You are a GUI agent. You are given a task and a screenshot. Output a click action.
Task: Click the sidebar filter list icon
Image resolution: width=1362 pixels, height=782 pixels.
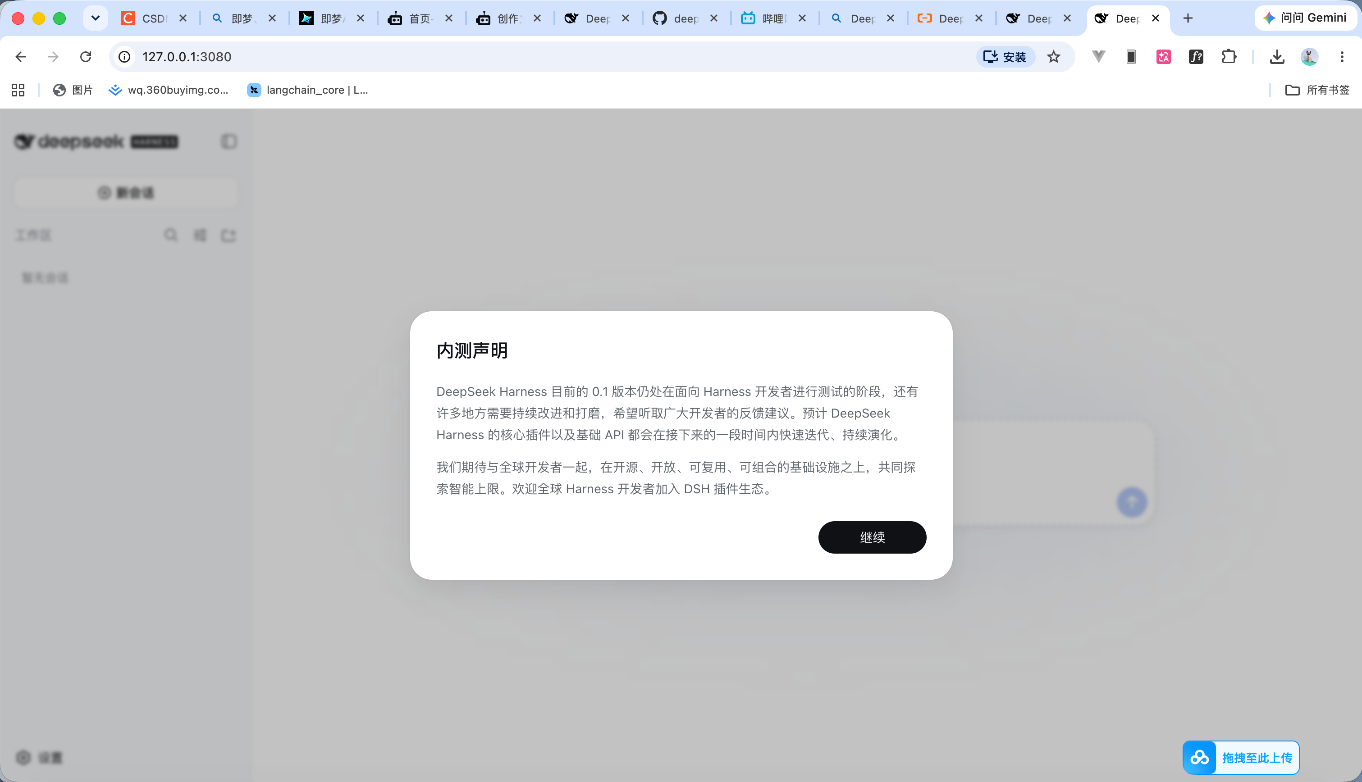pos(200,235)
